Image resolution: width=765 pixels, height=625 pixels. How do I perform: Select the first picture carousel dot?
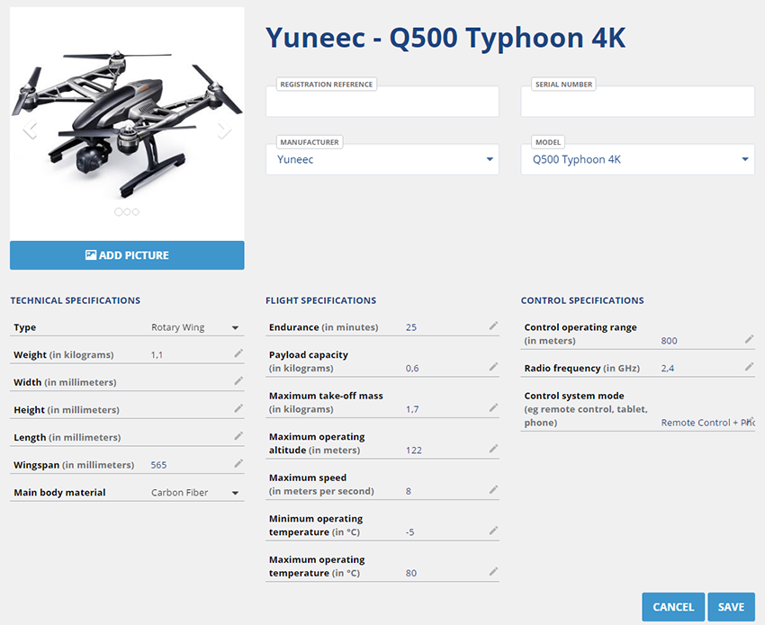click(x=118, y=211)
